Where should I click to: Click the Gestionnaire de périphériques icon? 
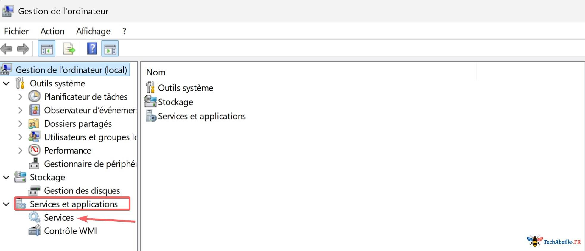click(x=34, y=163)
